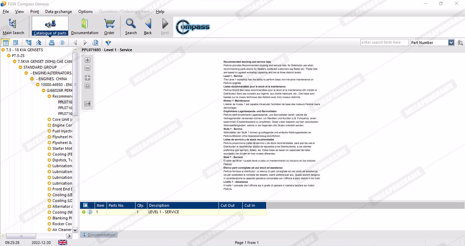This screenshot has height=246, width=465.
Task: Open the blue info icon in secondary toolbar
Action: (x=62, y=43)
